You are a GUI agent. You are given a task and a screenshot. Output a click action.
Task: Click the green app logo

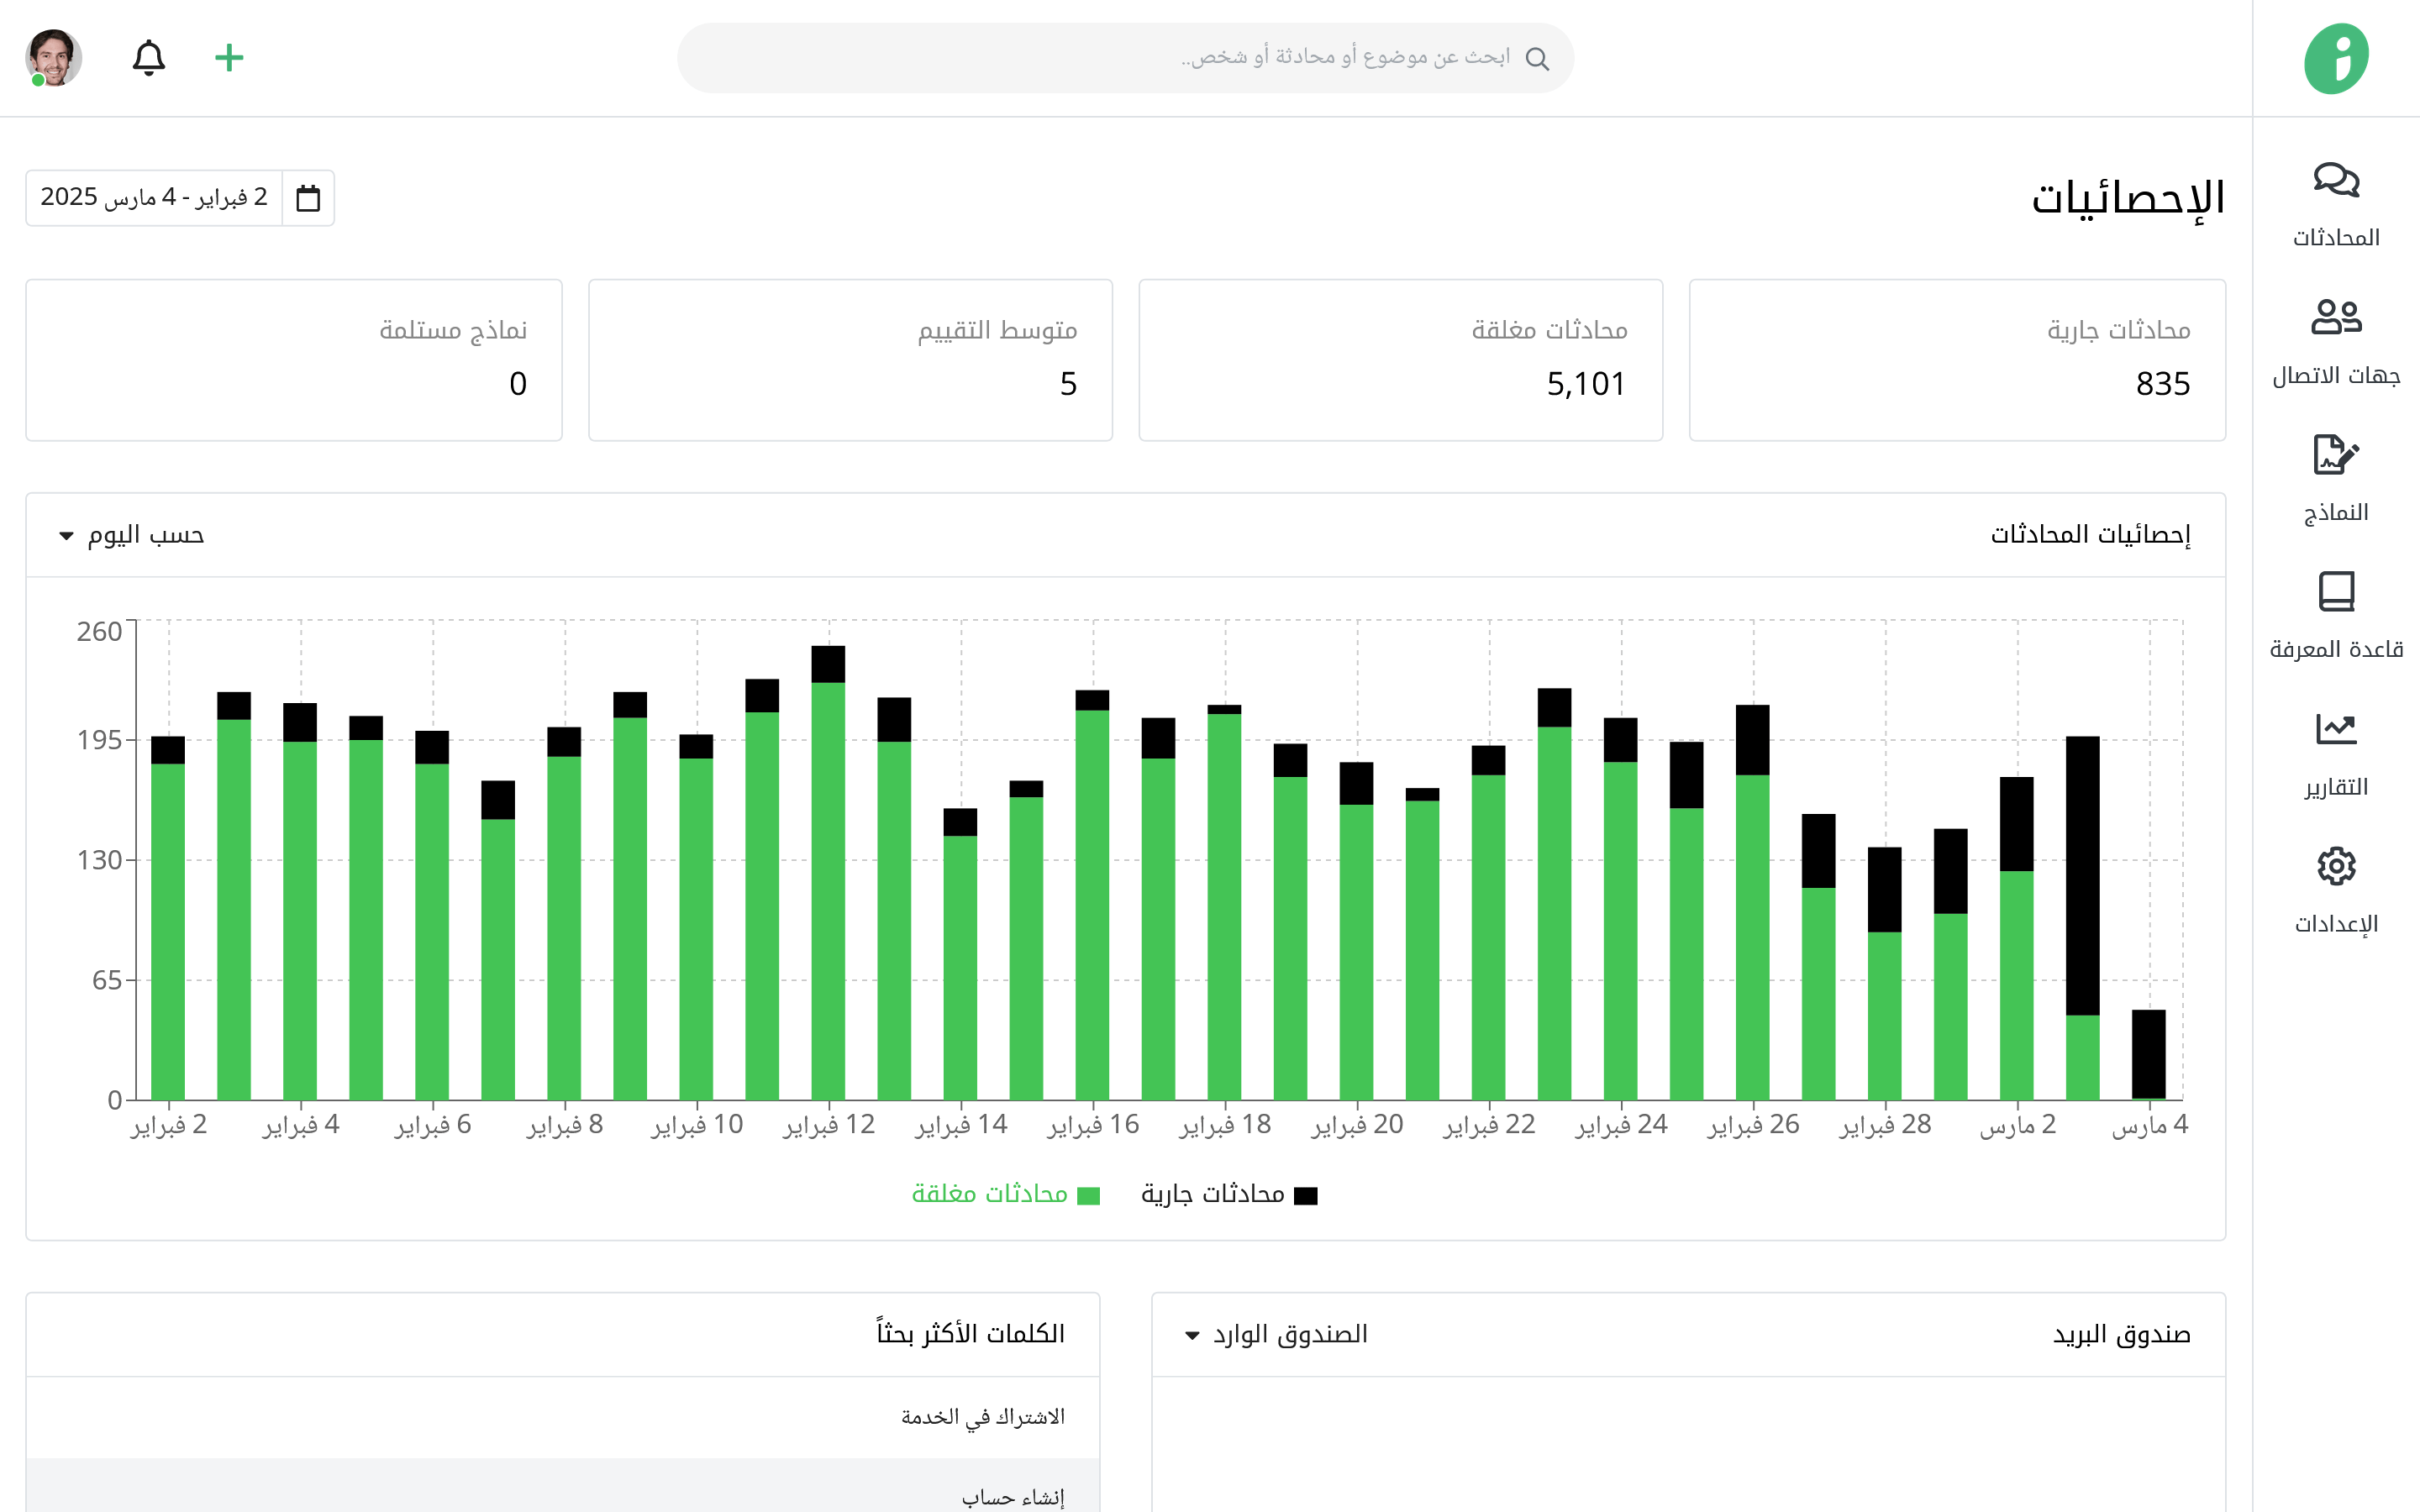2336,58
